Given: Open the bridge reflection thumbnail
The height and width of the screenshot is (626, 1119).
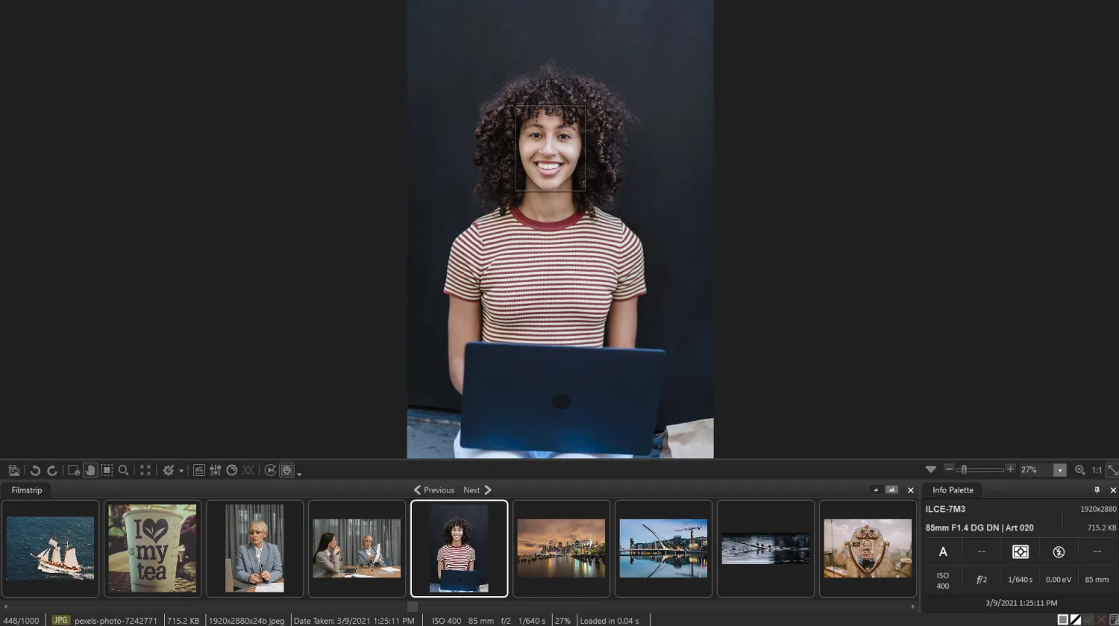Looking at the screenshot, I should 663,548.
